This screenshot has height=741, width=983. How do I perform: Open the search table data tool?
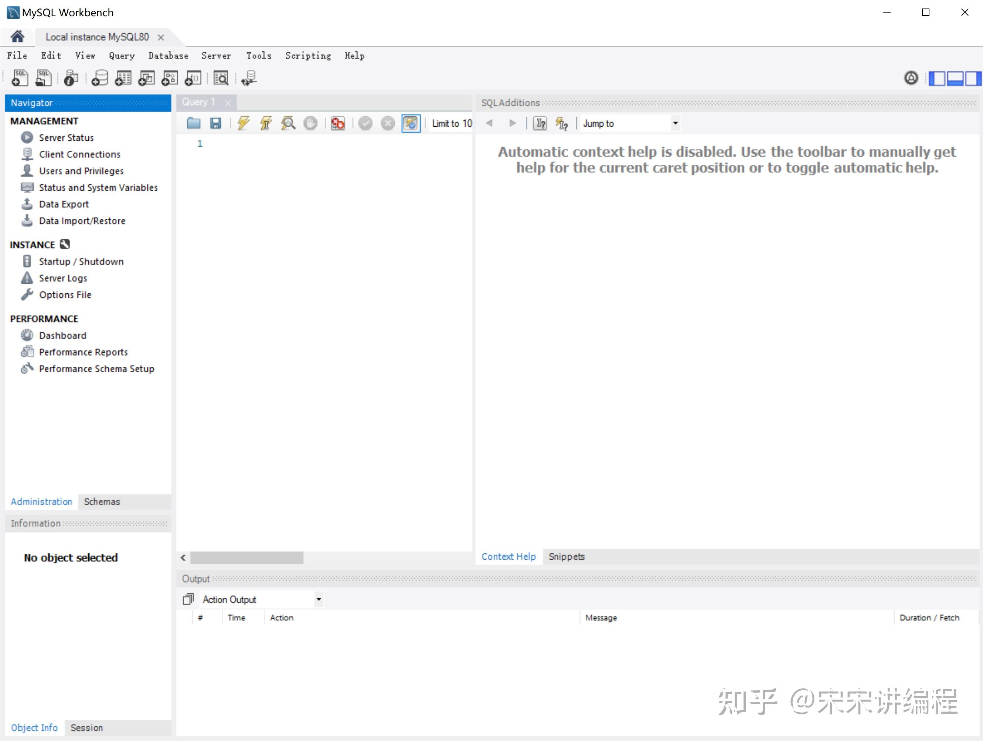(221, 78)
